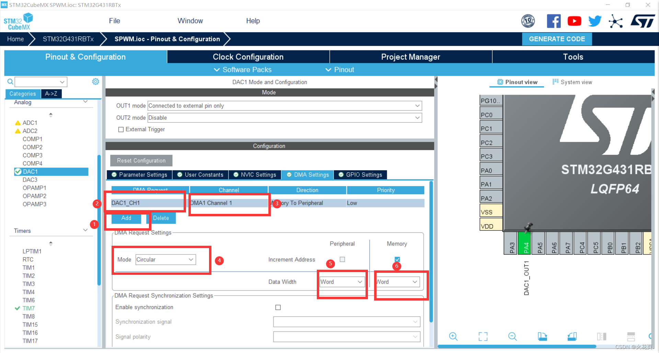Open the YouTube icon link

coord(574,21)
